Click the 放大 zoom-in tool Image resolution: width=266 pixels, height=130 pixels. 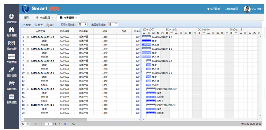tap(39, 25)
